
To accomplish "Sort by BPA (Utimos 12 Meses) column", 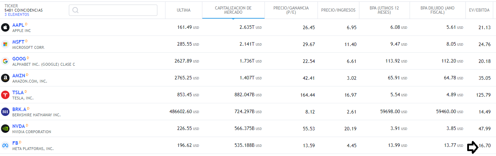I will [x=384, y=10].
